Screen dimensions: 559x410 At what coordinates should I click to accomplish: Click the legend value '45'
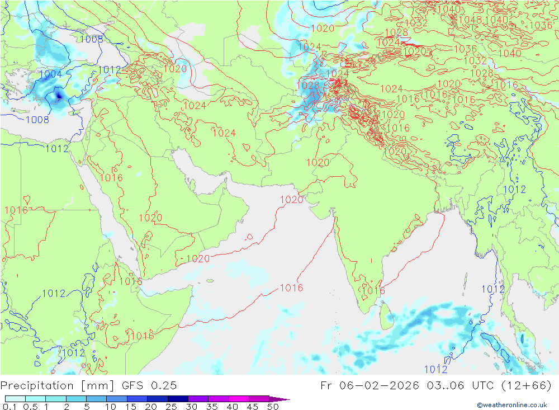click(253, 407)
